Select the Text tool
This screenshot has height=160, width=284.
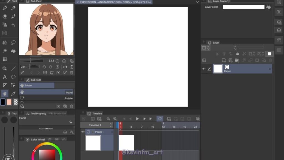click(5, 77)
